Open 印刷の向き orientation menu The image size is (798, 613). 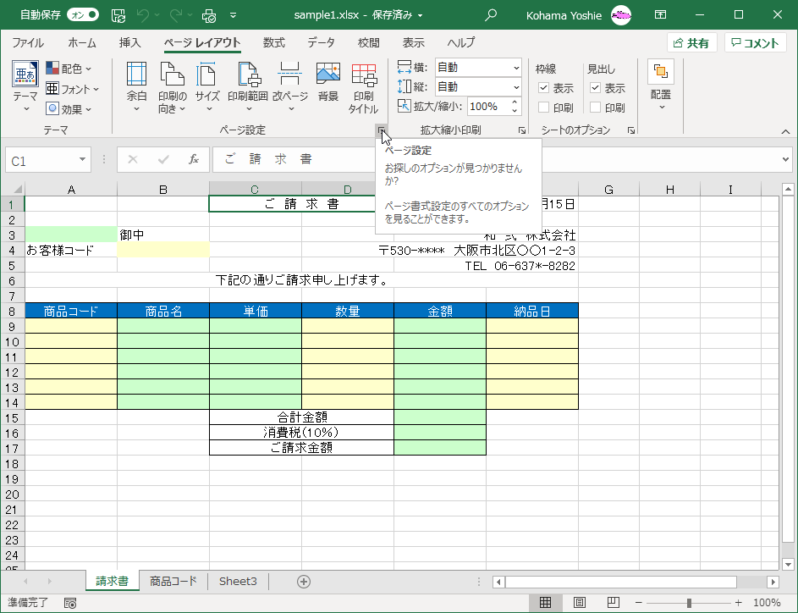click(x=172, y=87)
